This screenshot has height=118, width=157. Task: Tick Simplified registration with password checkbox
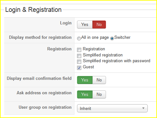coord(79,62)
